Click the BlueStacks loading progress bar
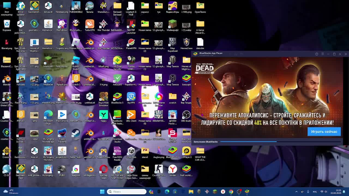The width and height of the screenshot is (349, 196). [281, 142]
